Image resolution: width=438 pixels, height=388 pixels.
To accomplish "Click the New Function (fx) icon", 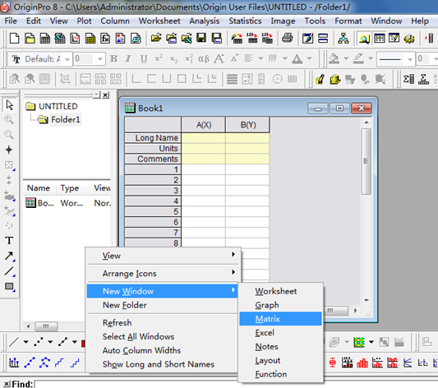I will (105, 39).
